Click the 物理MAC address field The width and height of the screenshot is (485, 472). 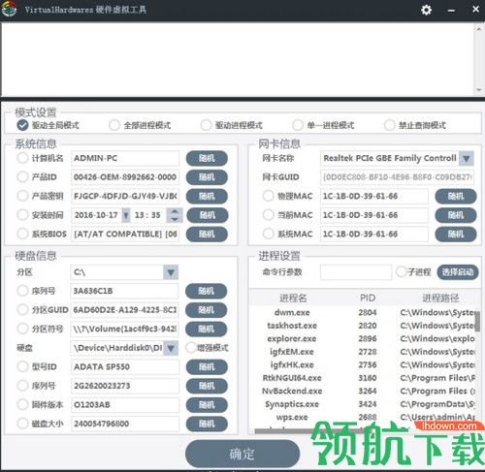pyautogui.click(x=374, y=196)
